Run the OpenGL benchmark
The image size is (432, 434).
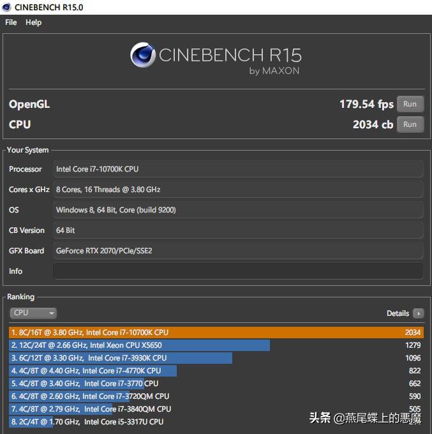(410, 104)
